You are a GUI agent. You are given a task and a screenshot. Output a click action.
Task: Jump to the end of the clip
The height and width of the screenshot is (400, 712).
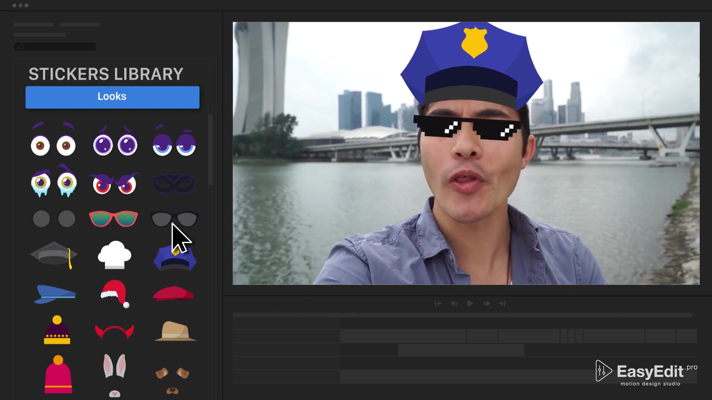pyautogui.click(x=502, y=304)
